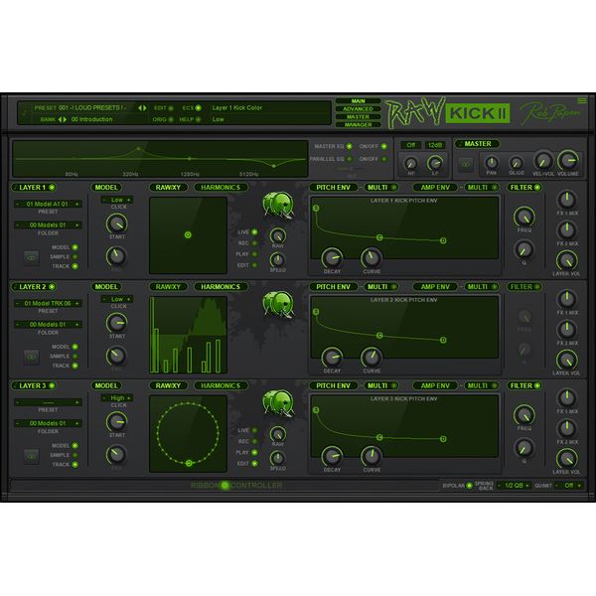Viewport: 596px width, 596px height.
Task: Click the Layer 1 link button
Action: point(31,257)
